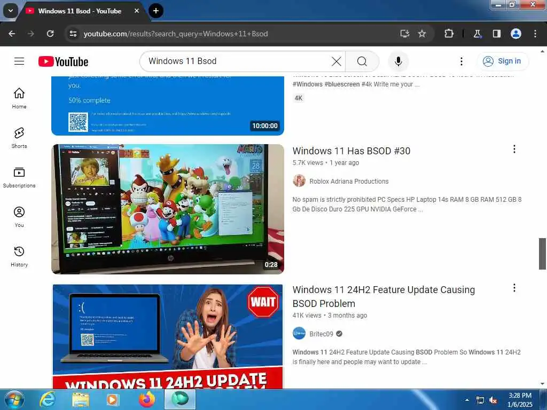This screenshot has width=547, height=410.
Task: Click the install app icon in address bar
Action: click(x=405, y=34)
